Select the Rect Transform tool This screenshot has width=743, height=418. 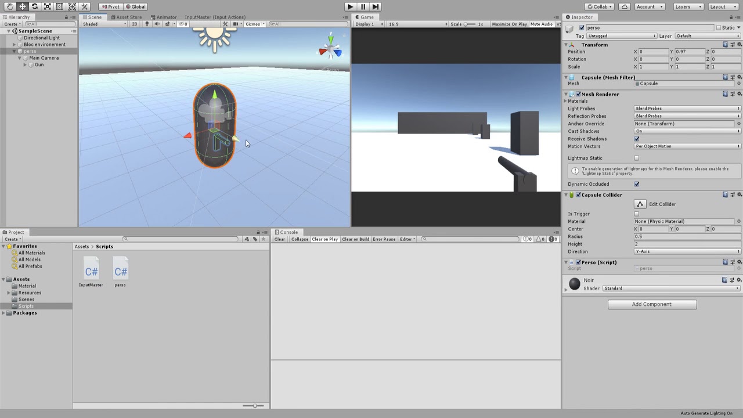tap(59, 6)
